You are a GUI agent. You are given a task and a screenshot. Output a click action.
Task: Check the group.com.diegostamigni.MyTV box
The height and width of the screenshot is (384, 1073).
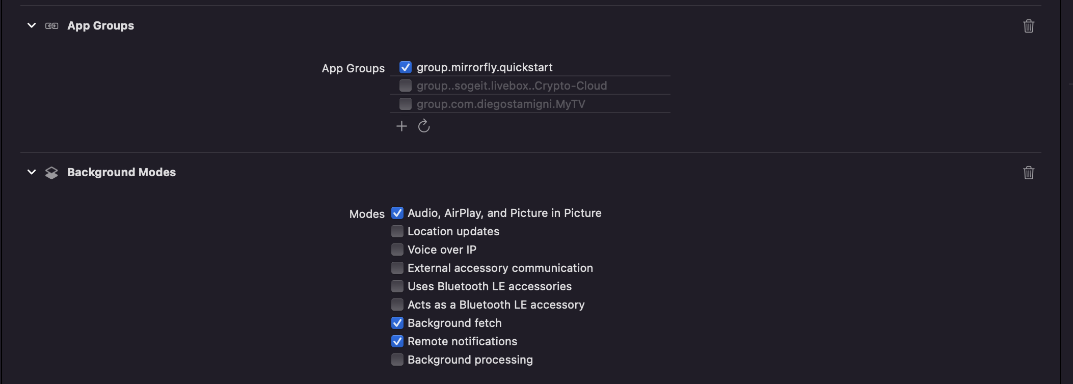(406, 104)
